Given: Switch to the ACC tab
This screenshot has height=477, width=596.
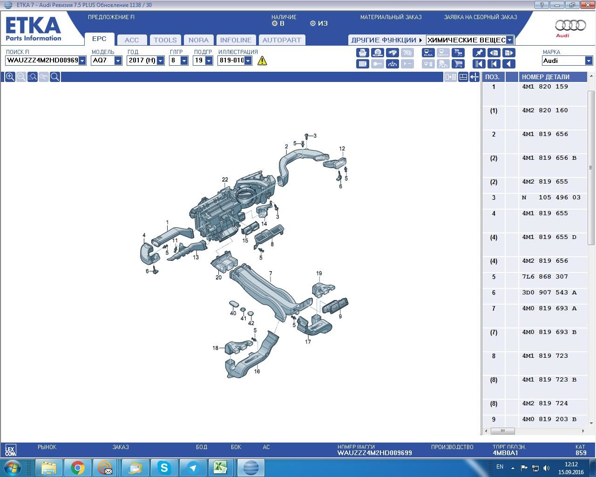Looking at the screenshot, I should tap(132, 40).
